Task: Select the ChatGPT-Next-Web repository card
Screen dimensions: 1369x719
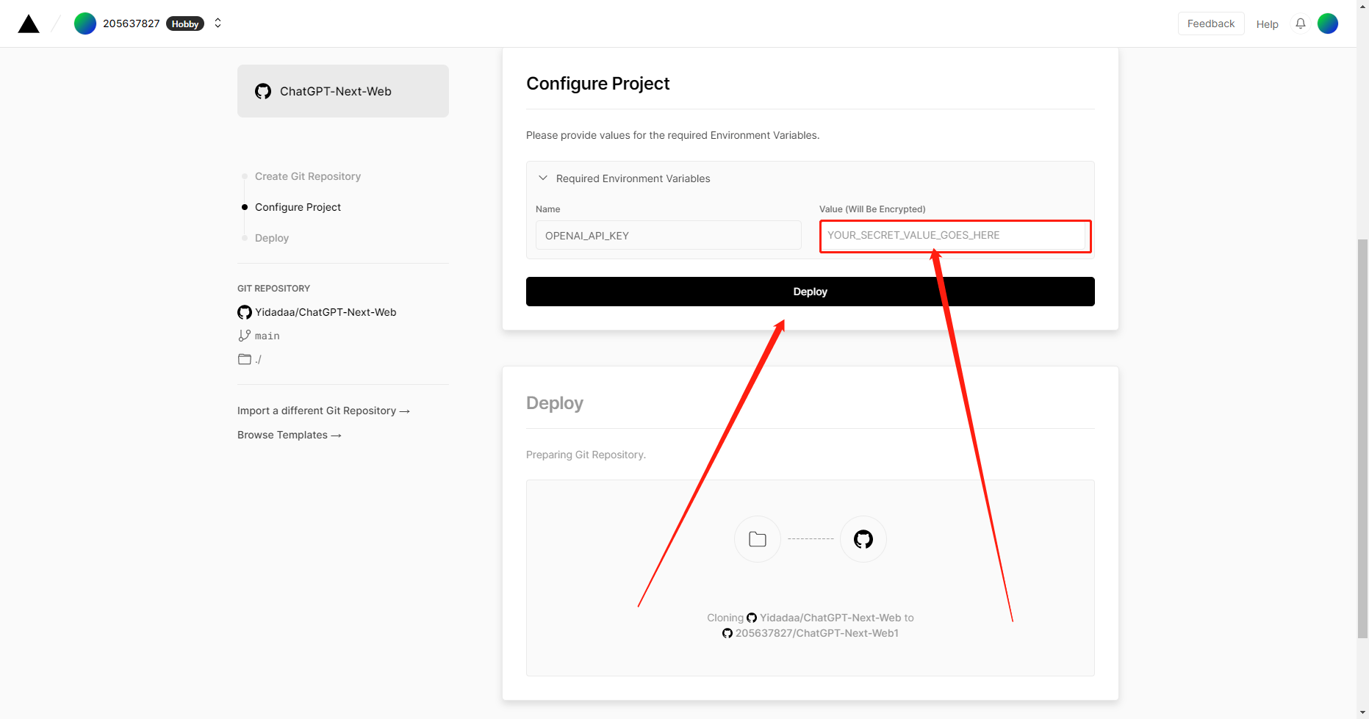Action: coord(343,91)
